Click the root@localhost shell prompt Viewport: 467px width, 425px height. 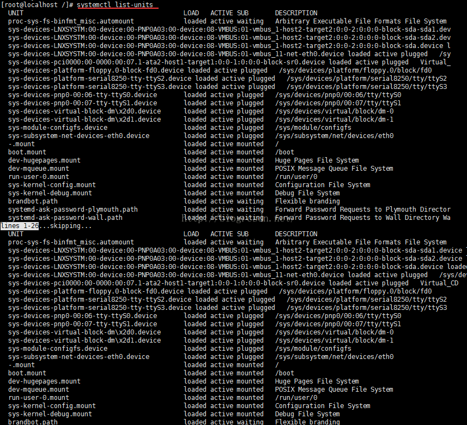[x=38, y=5]
